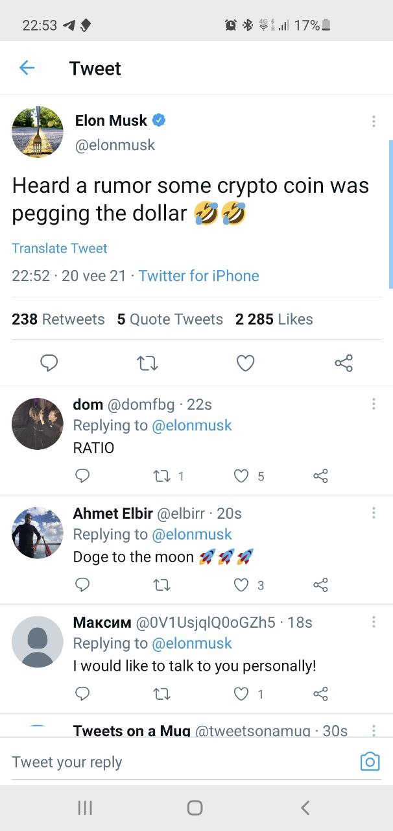
Task: Tap the 'Tweet your reply' field
Action: coord(175,762)
